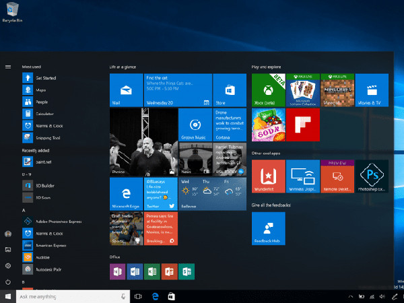404x303 pixels.
Task: Open the Sports tile
Action: tap(127, 228)
